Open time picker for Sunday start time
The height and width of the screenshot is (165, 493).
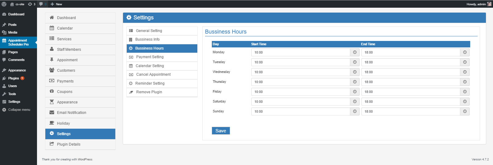tap(355, 111)
